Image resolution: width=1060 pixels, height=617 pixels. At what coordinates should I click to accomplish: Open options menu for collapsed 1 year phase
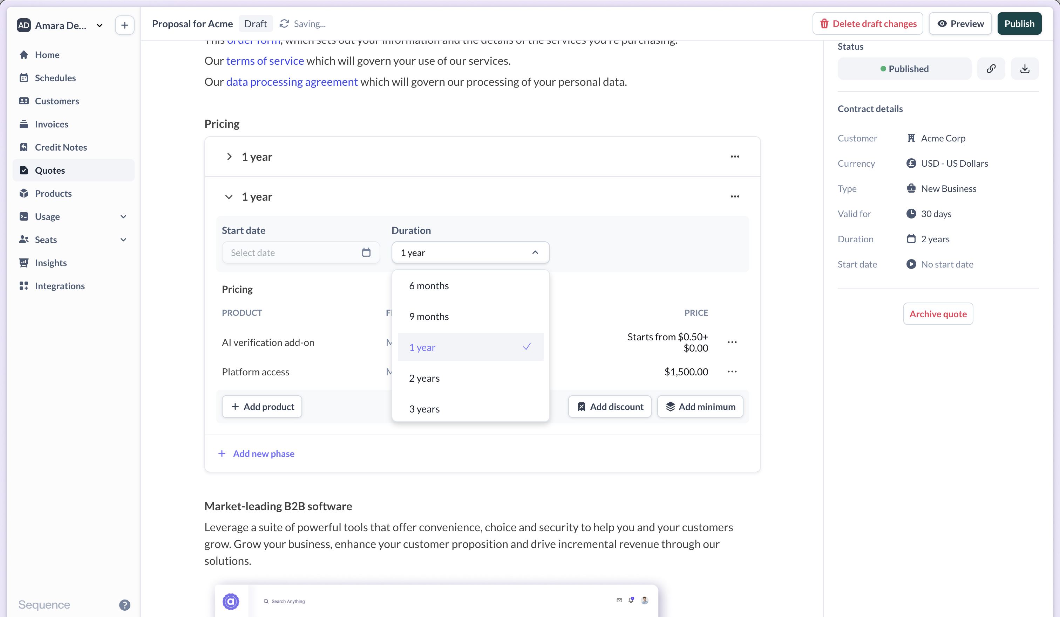735,157
